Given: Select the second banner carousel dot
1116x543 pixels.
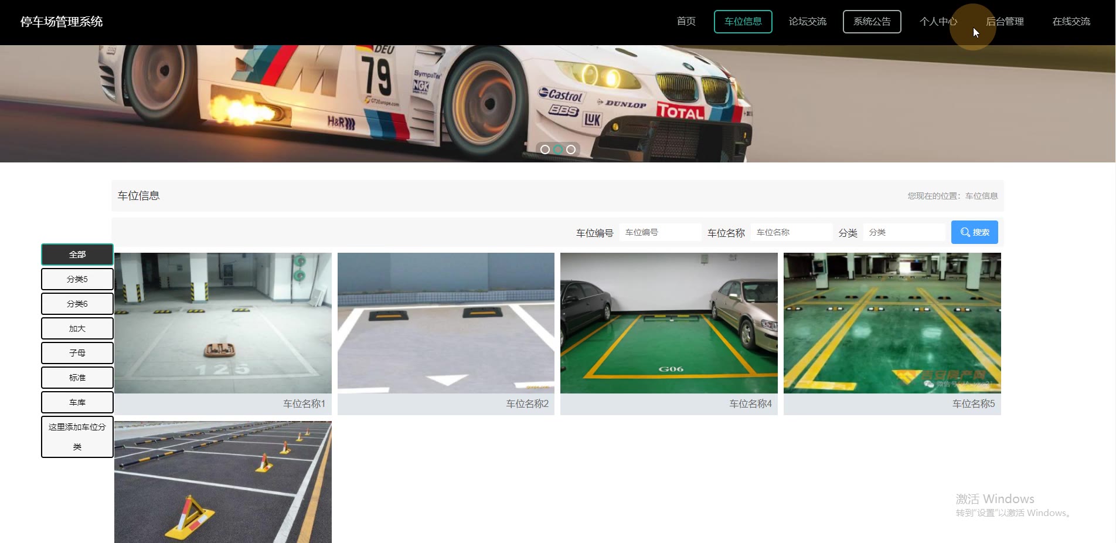Looking at the screenshot, I should pos(558,150).
